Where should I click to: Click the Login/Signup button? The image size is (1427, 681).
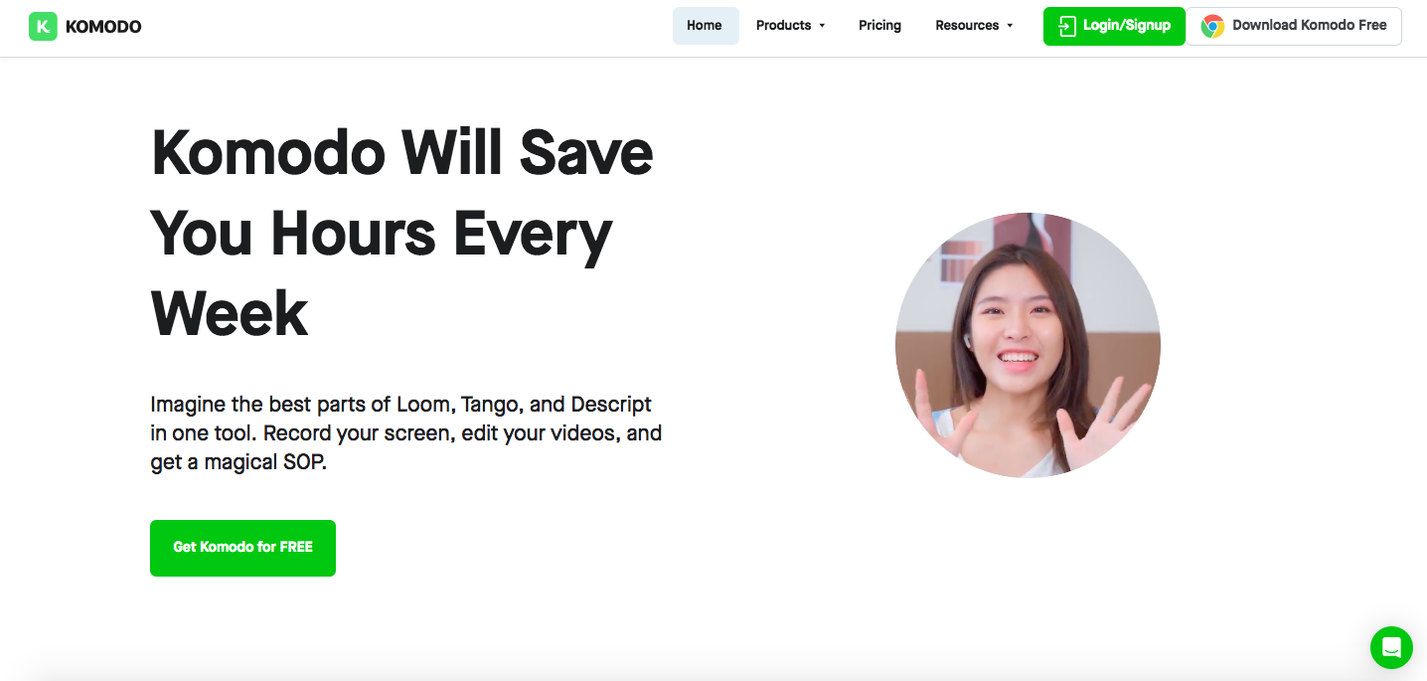(x=1114, y=26)
